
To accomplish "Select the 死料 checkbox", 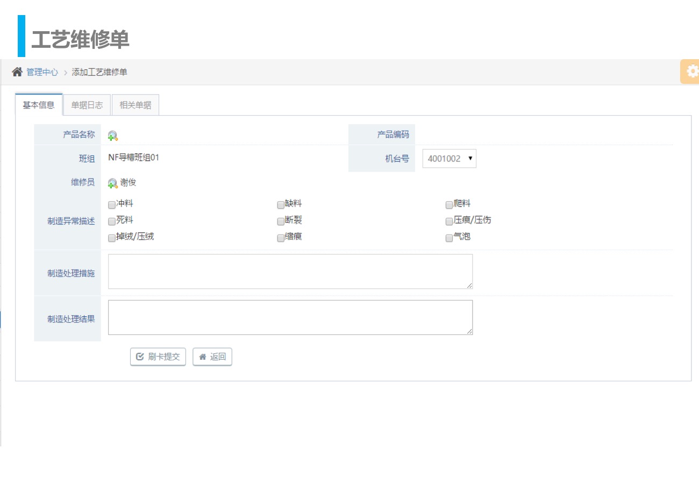I will (112, 222).
